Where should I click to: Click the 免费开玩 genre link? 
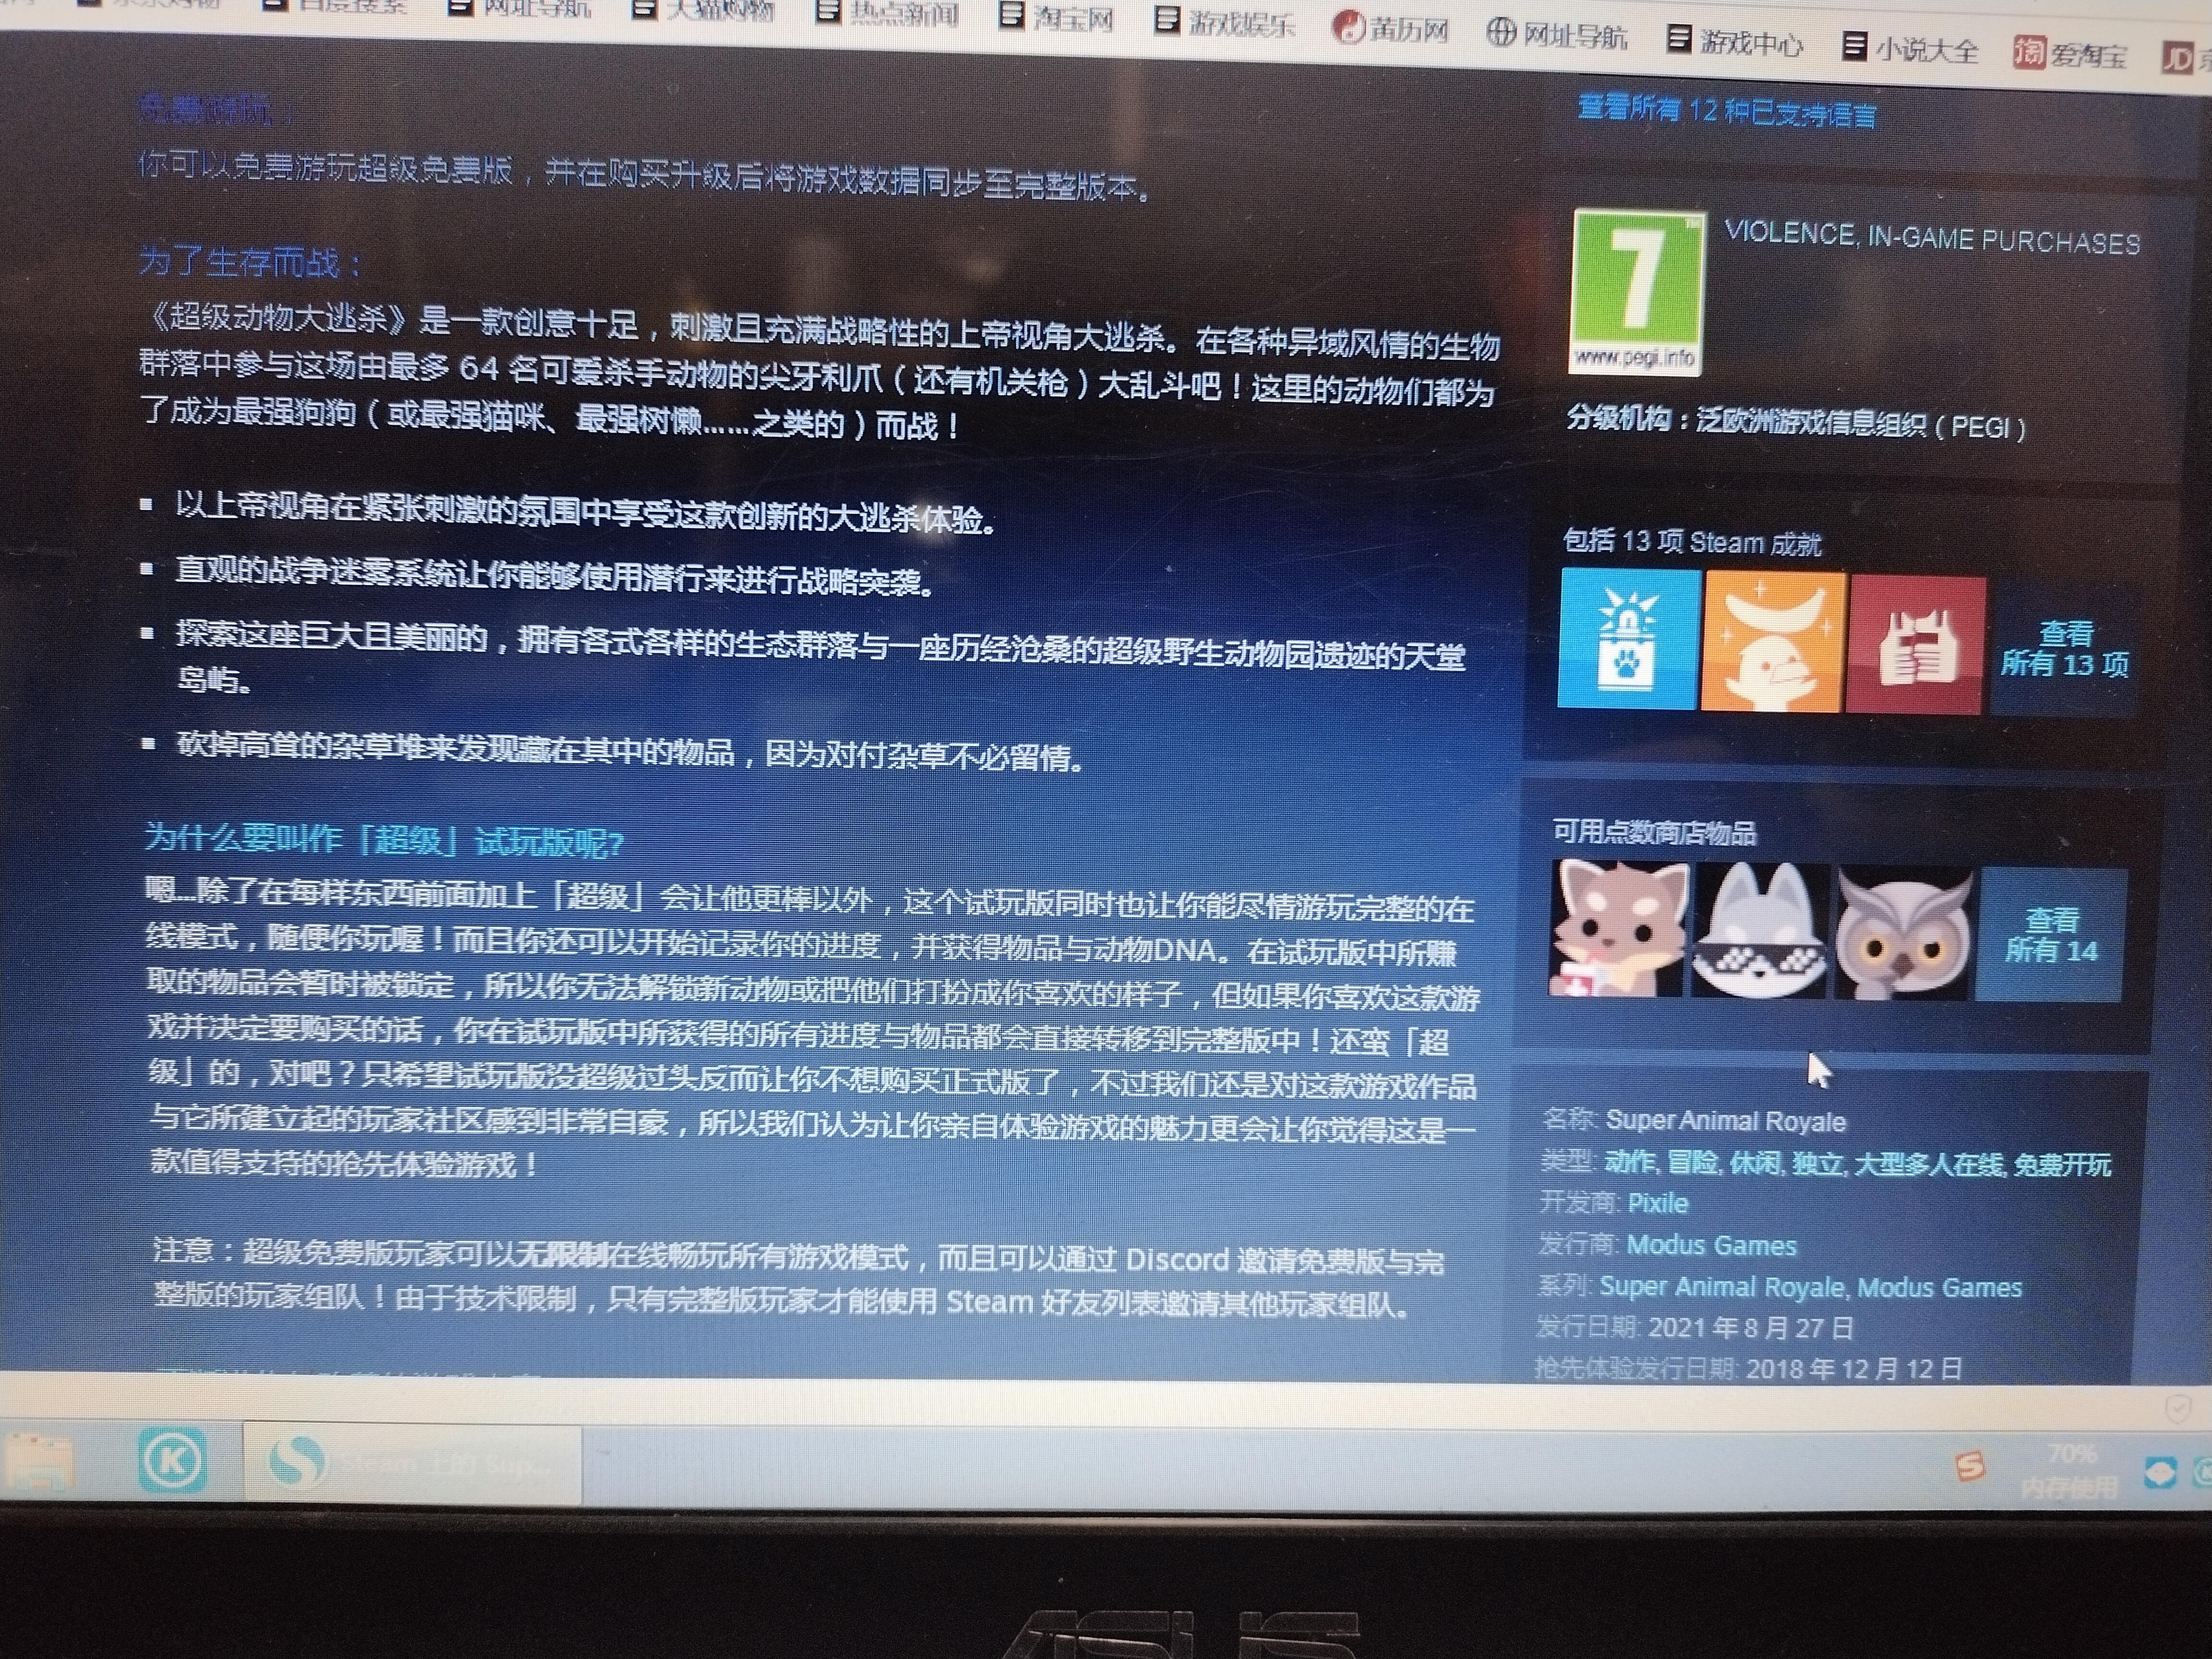click(x=2062, y=1166)
